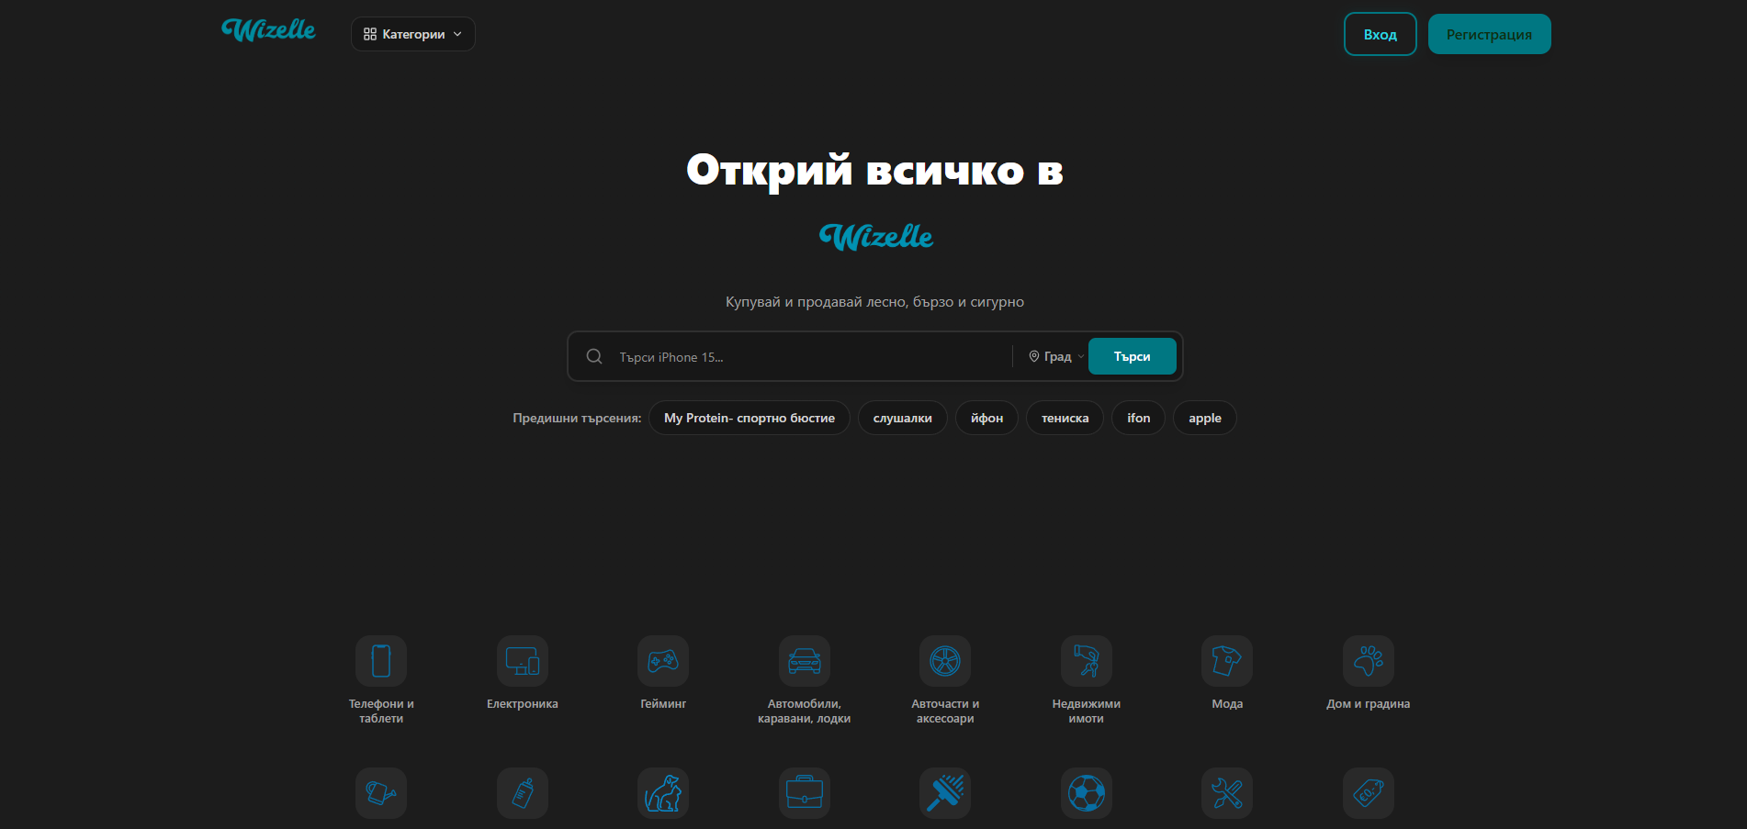Click the baby bottle category icon
The image size is (1747, 829).
click(523, 793)
